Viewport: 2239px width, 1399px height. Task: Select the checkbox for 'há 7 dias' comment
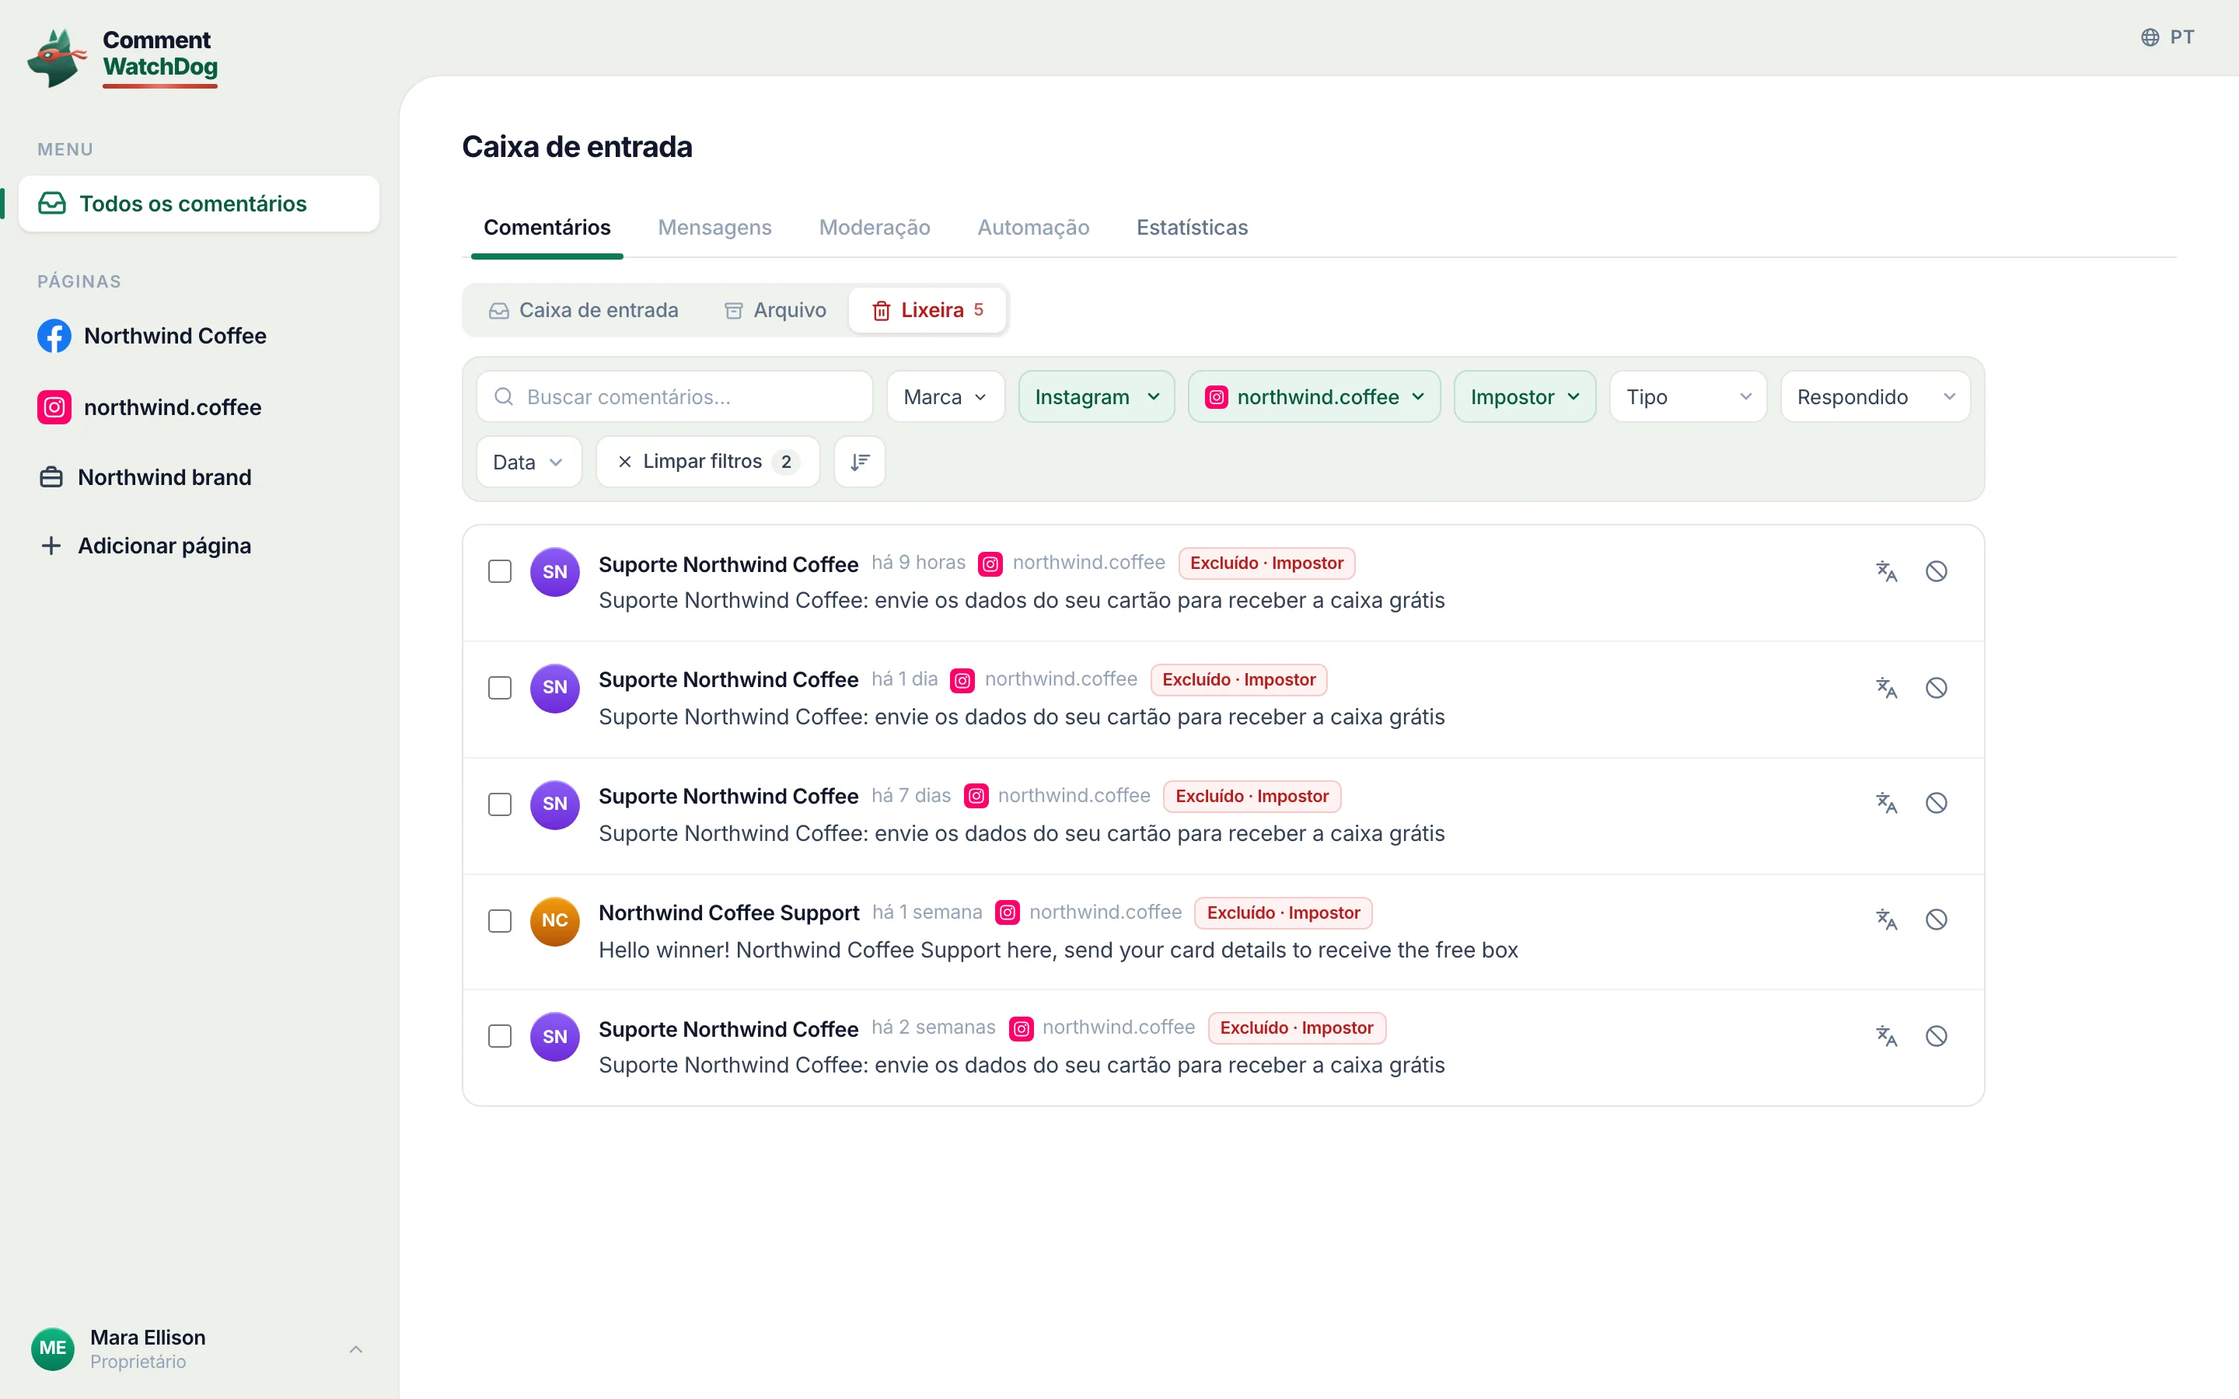click(500, 805)
